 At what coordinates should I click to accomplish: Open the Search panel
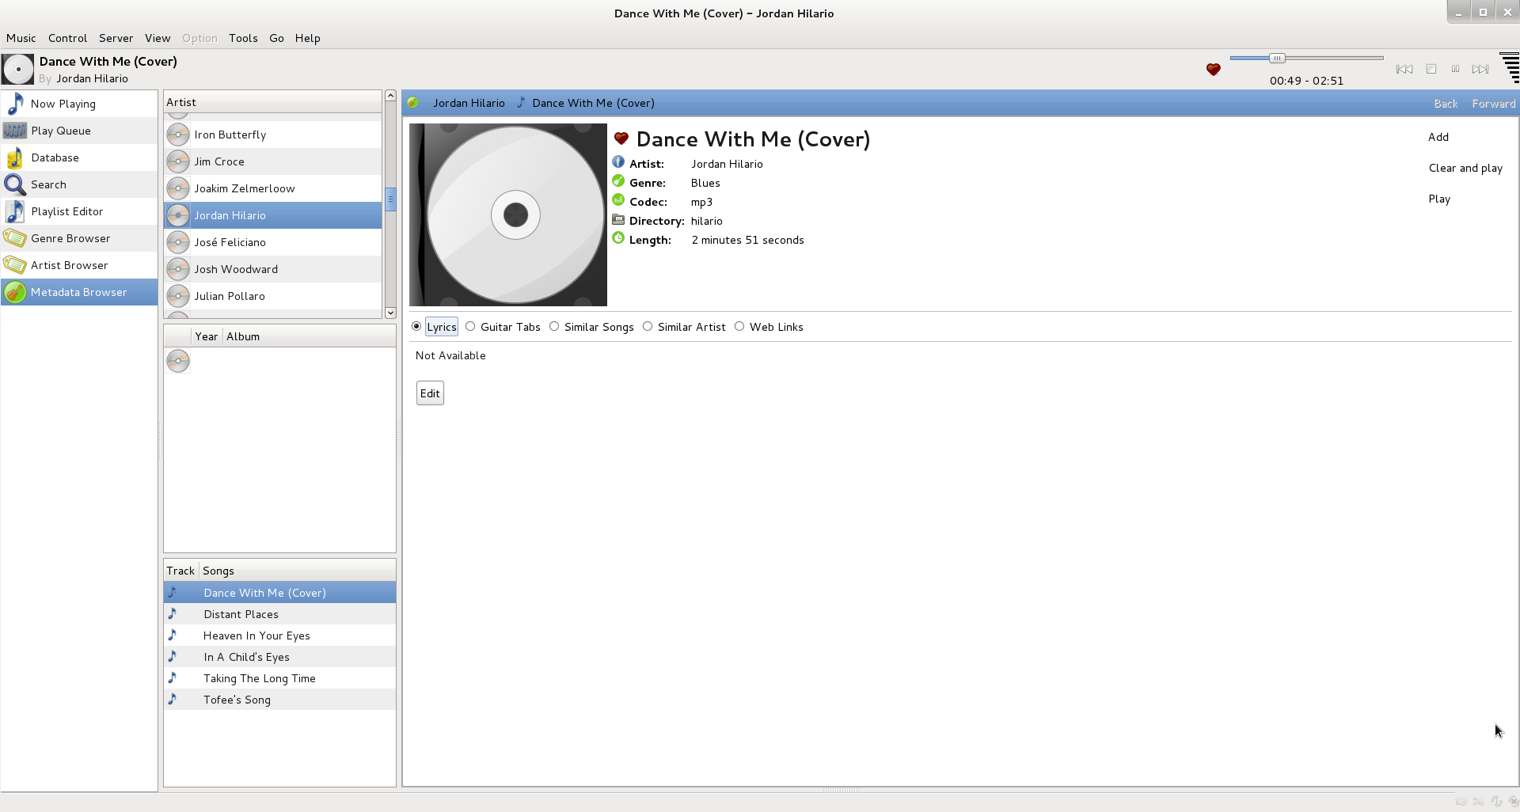(x=48, y=184)
